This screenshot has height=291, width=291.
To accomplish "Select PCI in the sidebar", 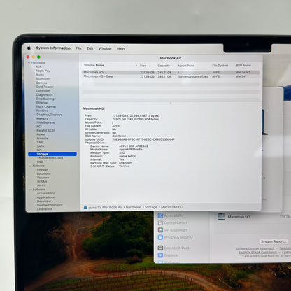I will [x=39, y=127].
